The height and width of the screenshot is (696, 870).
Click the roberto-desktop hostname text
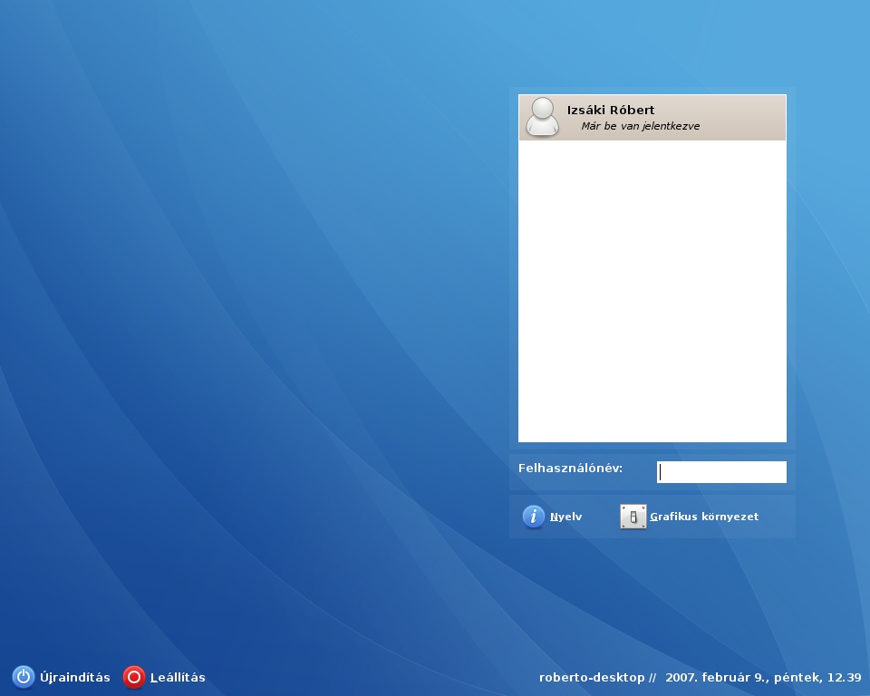point(592,677)
